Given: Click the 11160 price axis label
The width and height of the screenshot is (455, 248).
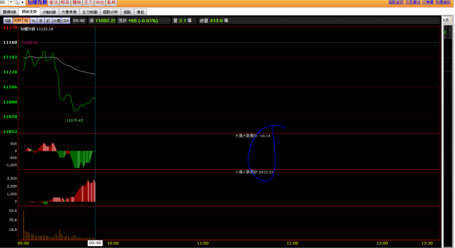Looking at the screenshot, I should [10, 42].
